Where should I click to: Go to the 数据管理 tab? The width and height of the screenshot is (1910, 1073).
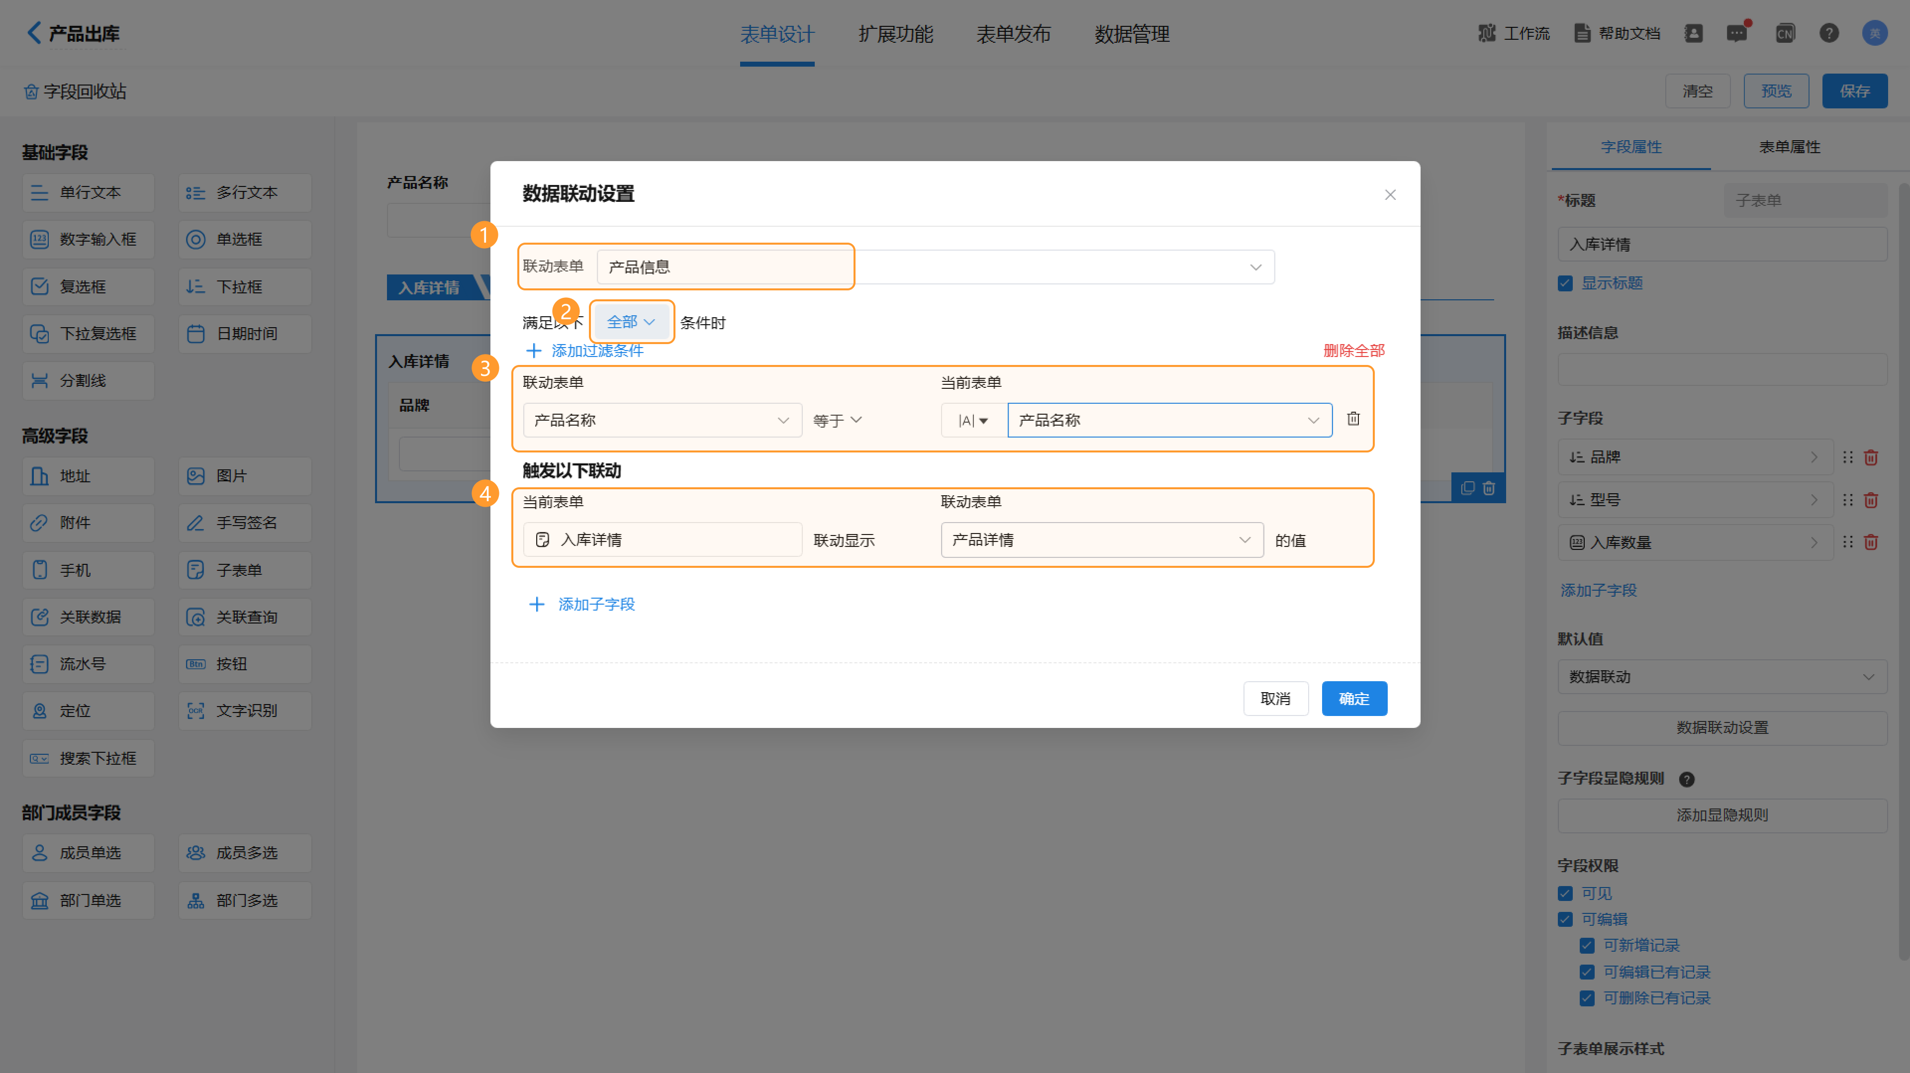[1132, 34]
